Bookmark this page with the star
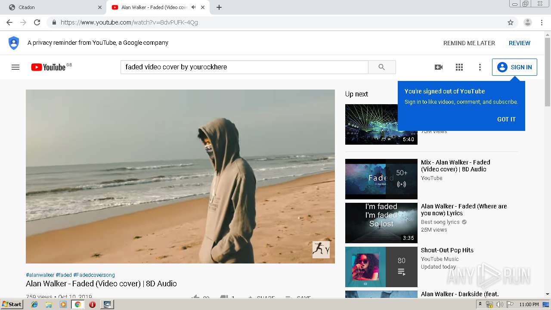 click(x=511, y=22)
